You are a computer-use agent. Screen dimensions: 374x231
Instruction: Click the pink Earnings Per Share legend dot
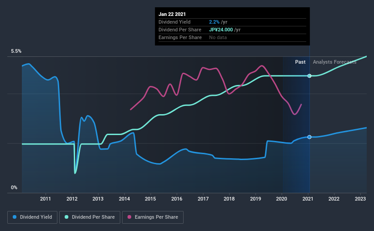click(129, 217)
